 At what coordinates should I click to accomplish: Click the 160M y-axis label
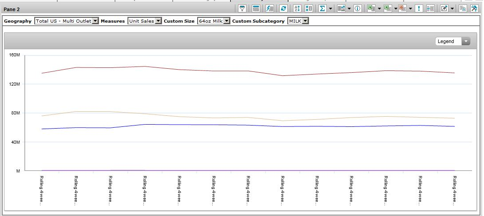pos(15,55)
